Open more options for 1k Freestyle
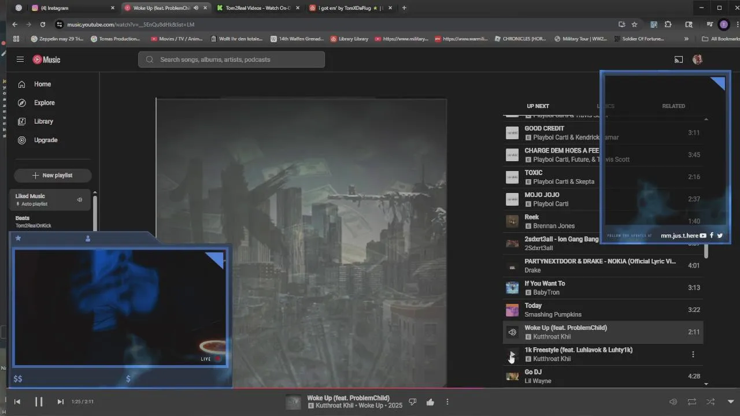This screenshot has height=416, width=740. [x=693, y=354]
